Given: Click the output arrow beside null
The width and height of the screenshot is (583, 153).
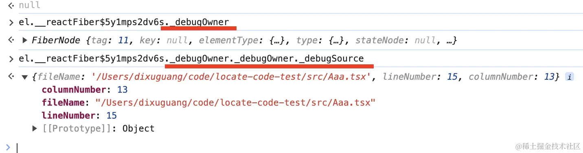Looking at the screenshot, I should (11, 5).
